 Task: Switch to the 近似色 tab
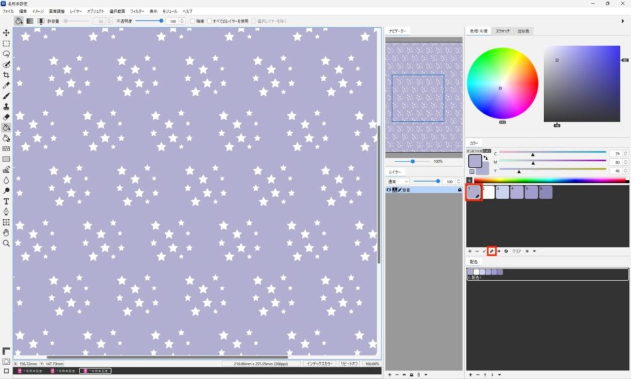[x=523, y=31]
